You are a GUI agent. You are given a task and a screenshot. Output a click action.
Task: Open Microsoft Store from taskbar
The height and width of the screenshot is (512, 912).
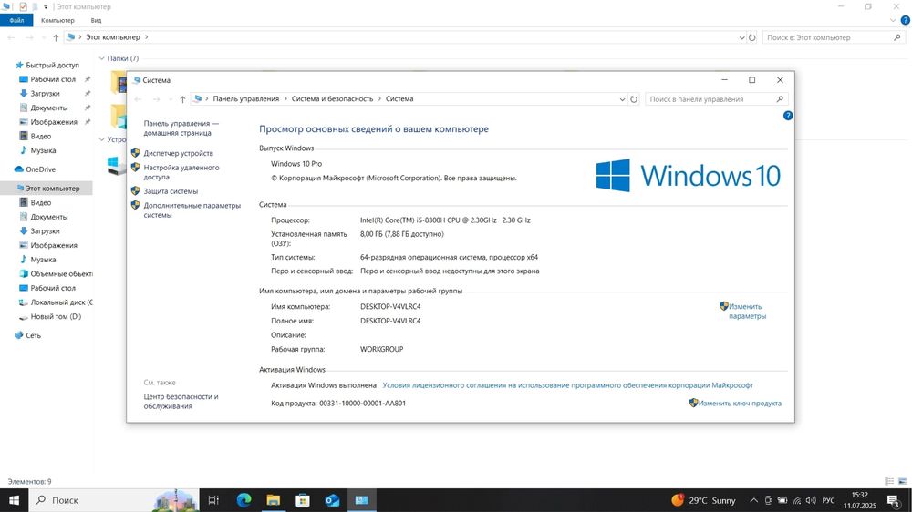[303, 500]
